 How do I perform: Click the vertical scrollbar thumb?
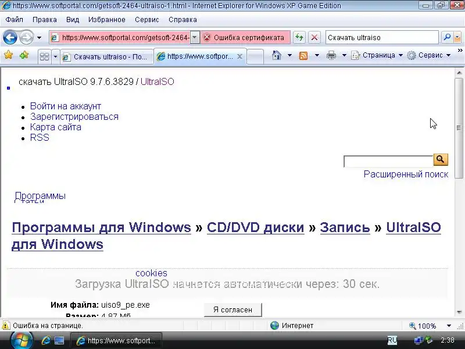point(459,128)
